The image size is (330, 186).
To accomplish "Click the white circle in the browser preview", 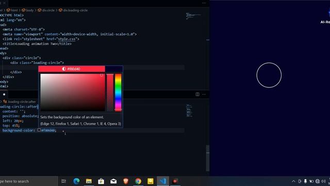I will click(269, 75).
